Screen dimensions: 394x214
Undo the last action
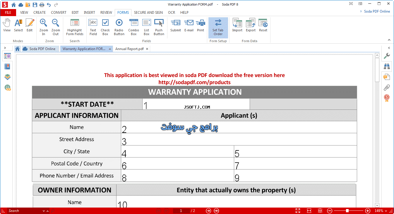click(49, 5)
